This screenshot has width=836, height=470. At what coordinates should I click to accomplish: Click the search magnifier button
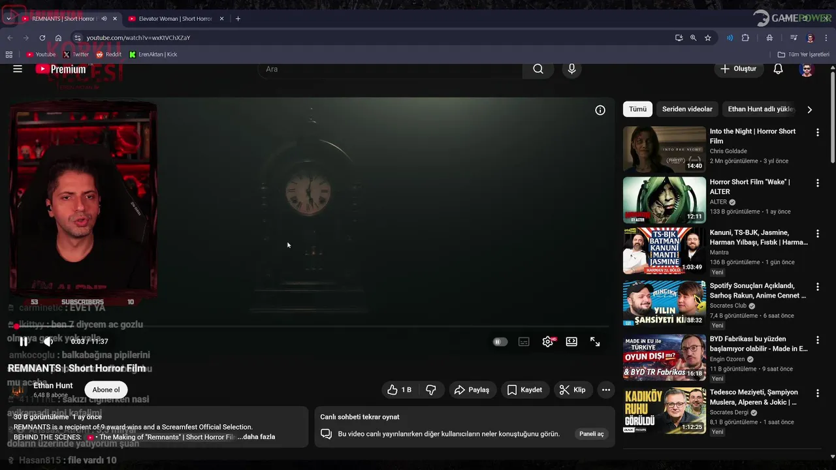[x=538, y=69]
